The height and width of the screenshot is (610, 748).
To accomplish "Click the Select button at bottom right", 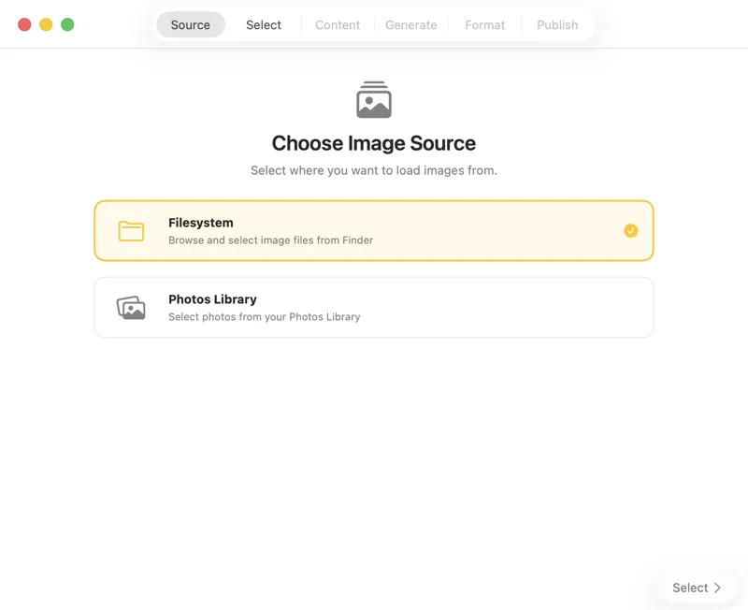I will [697, 588].
